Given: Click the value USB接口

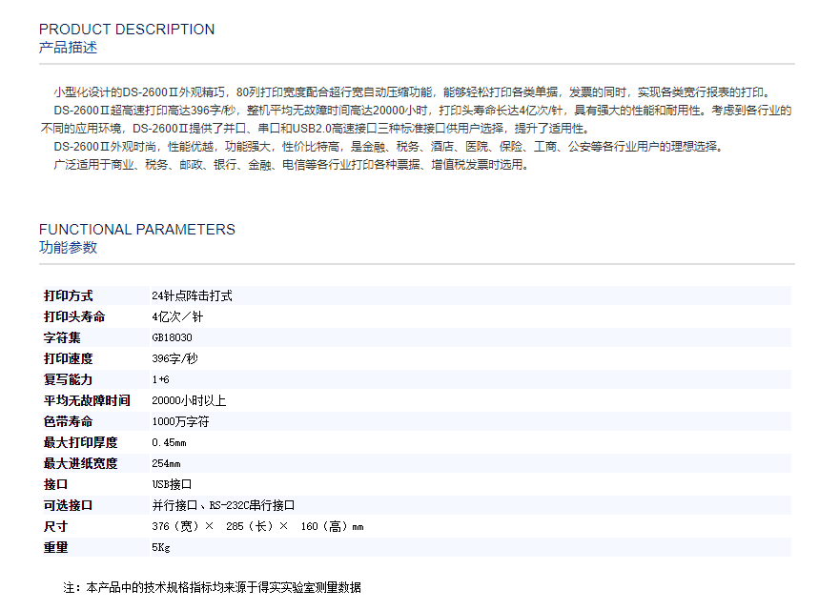Looking at the screenshot, I should (172, 484).
